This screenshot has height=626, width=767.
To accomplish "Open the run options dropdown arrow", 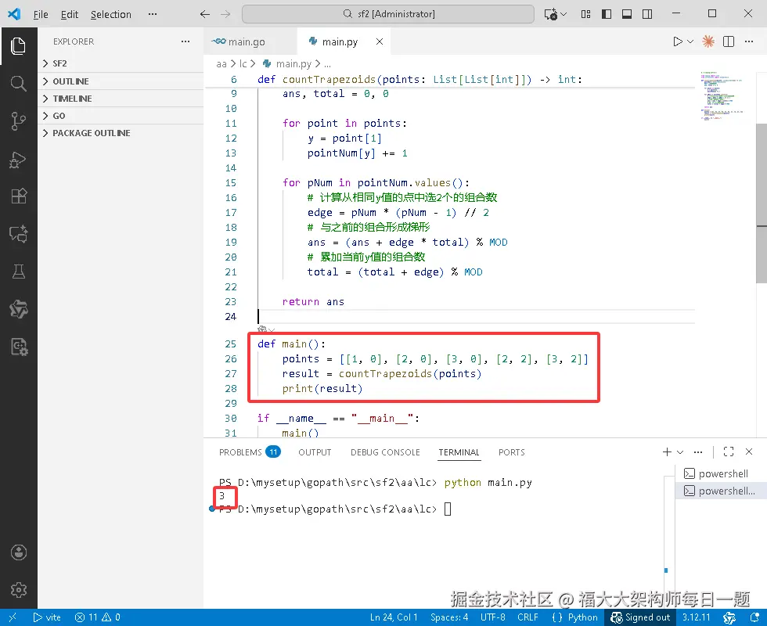I will click(x=690, y=41).
